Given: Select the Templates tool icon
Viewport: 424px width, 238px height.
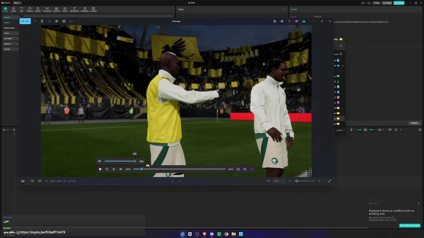Looking at the screenshot, I should pyautogui.click(x=84, y=9).
